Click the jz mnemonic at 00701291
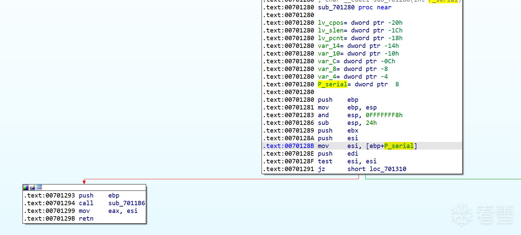This screenshot has height=235, width=521. (322, 169)
